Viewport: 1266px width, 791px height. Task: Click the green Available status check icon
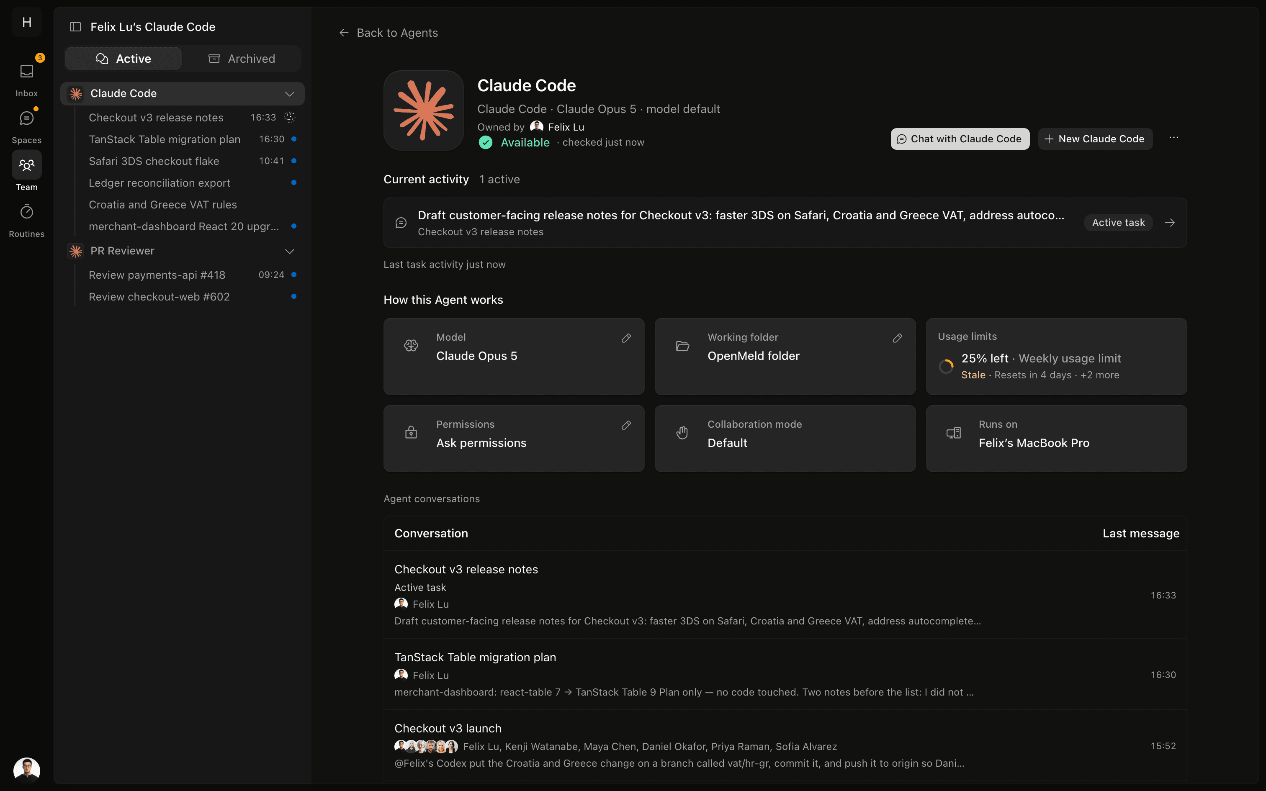(486, 142)
